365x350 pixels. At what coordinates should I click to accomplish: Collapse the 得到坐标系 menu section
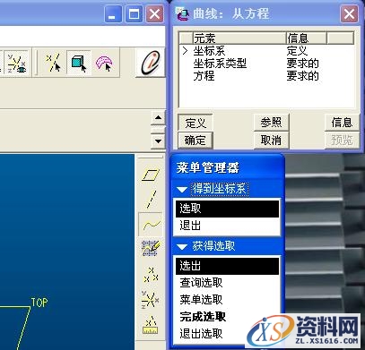click(182, 189)
